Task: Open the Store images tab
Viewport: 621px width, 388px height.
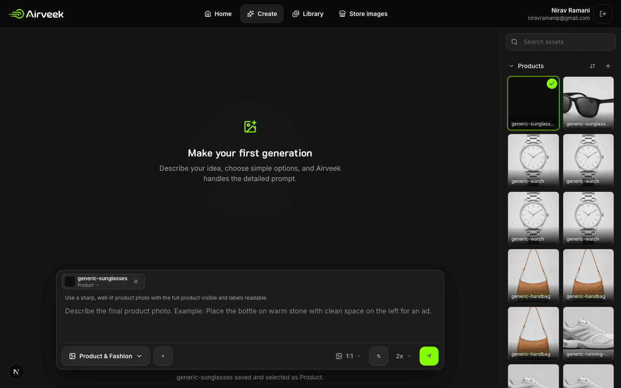Action: pos(363,14)
